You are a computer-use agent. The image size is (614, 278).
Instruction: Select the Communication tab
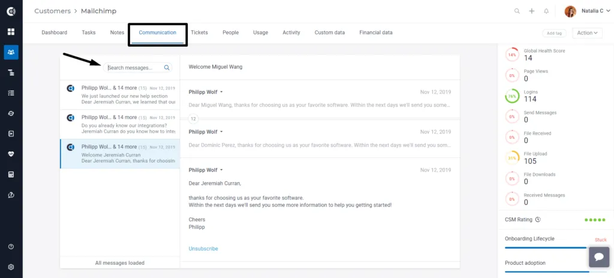point(158,33)
